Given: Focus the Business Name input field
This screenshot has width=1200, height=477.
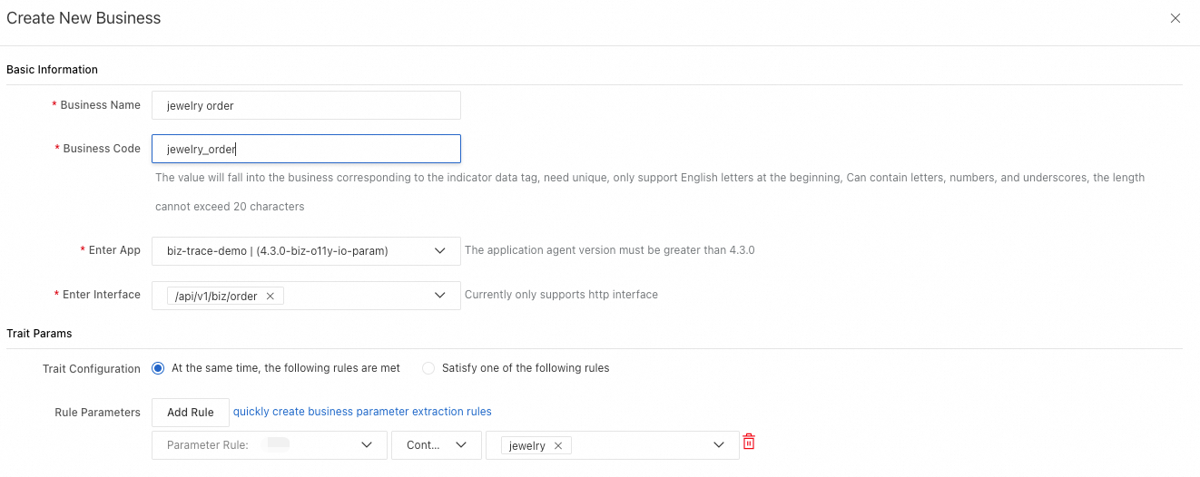Looking at the screenshot, I should (306, 105).
